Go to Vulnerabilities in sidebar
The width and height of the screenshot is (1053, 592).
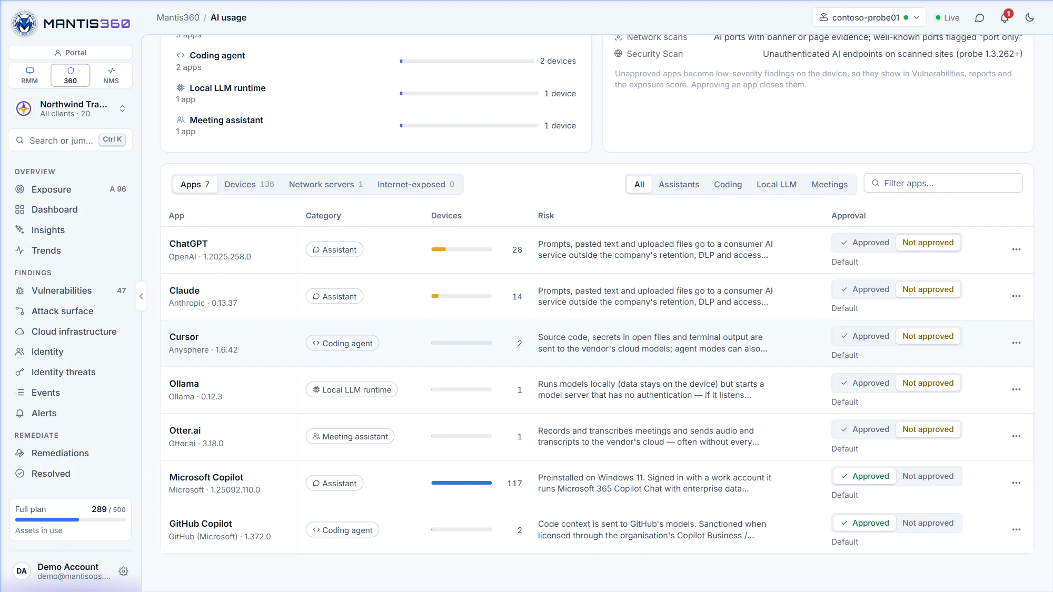[x=71, y=290]
